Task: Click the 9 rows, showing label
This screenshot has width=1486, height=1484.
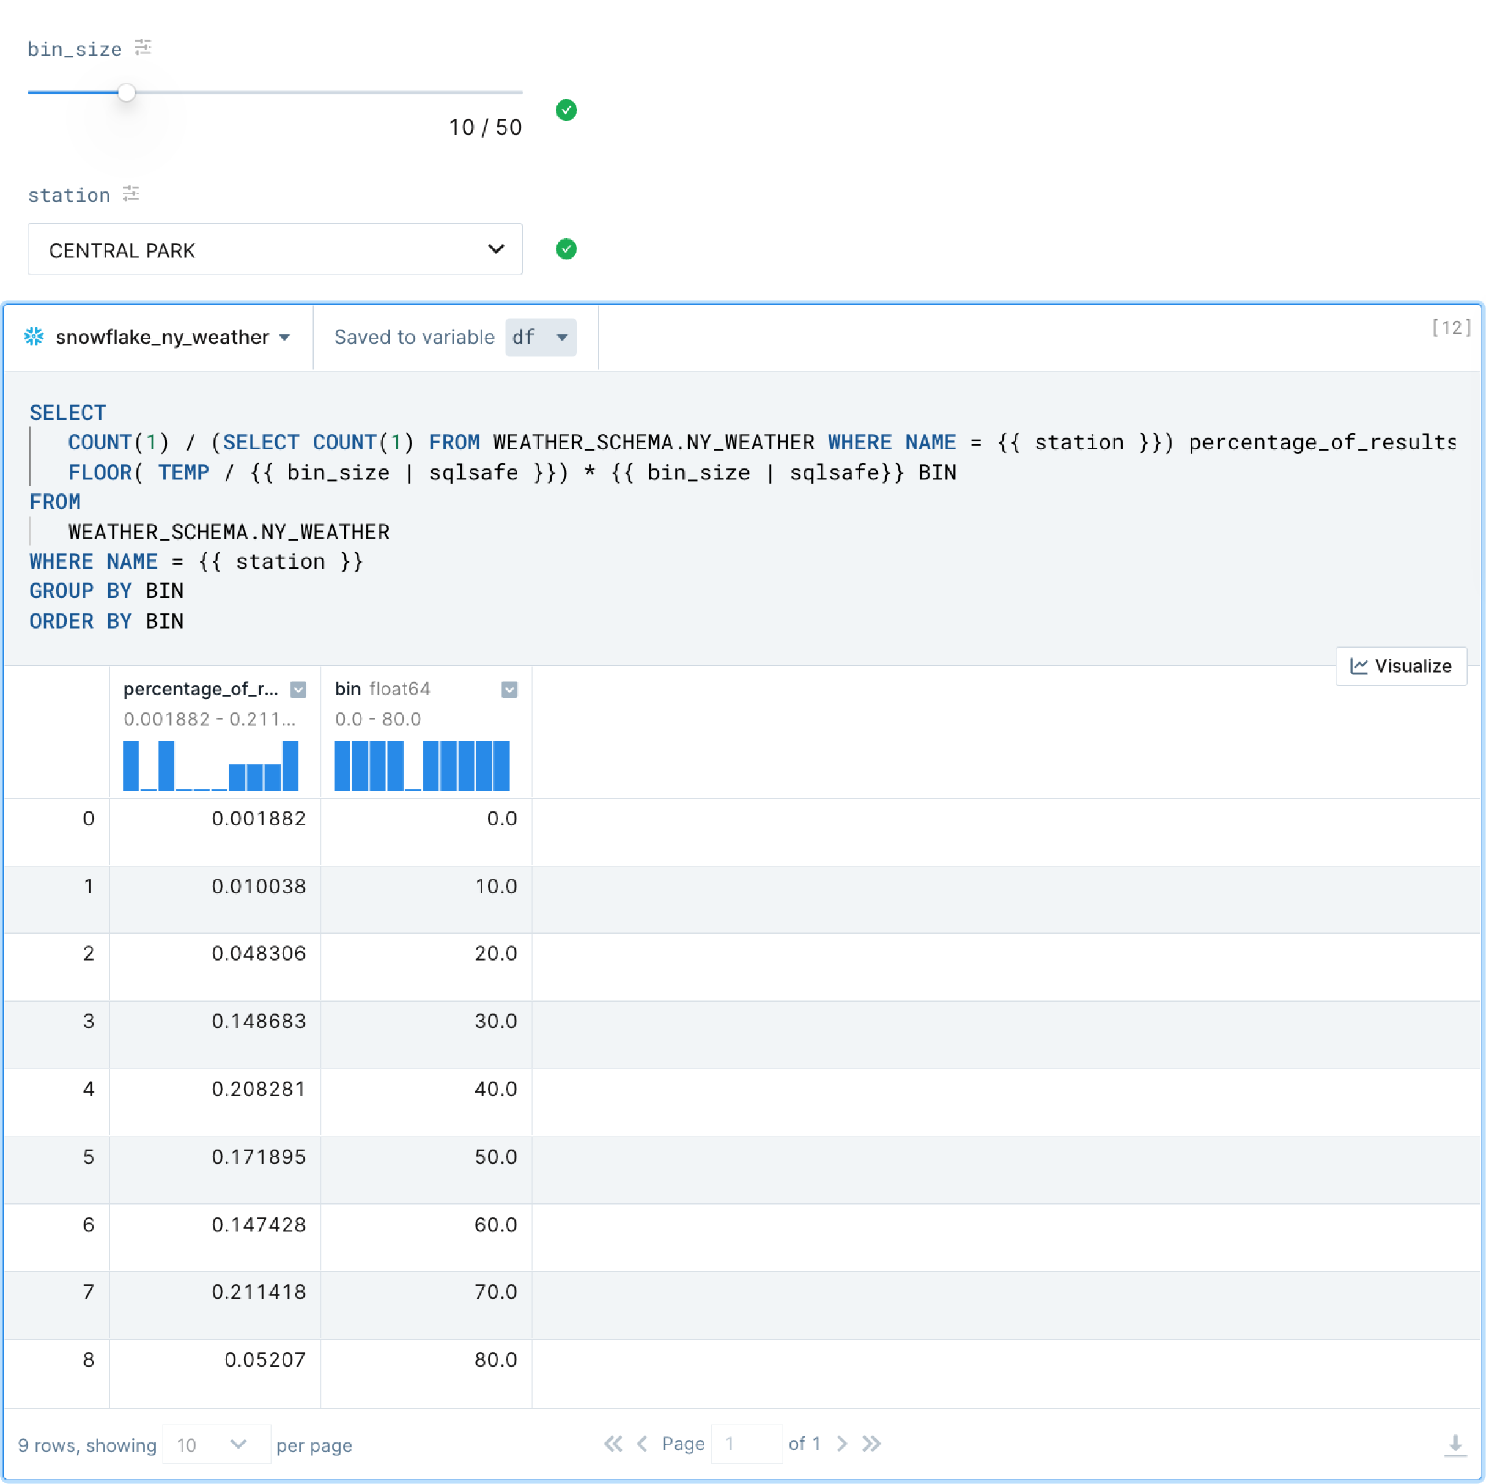Action: (x=87, y=1445)
